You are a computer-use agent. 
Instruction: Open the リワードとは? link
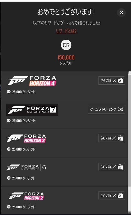(x=66, y=31)
